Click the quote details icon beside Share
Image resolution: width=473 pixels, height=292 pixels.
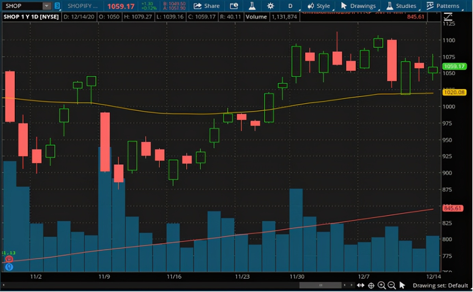click(234, 6)
